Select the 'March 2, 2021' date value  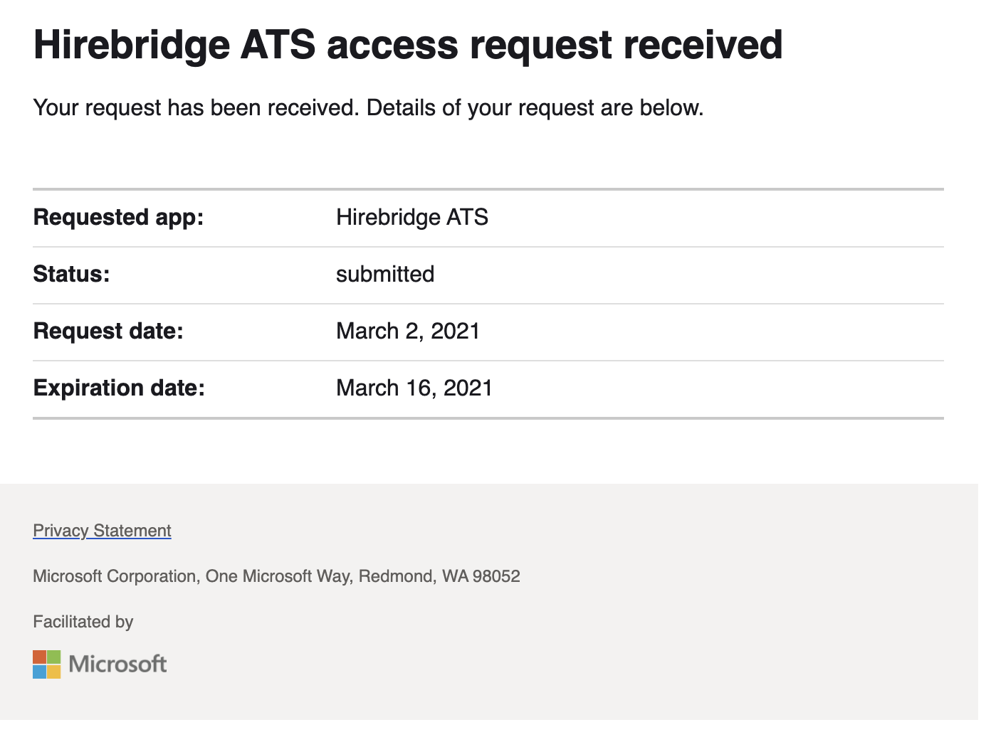click(x=408, y=331)
